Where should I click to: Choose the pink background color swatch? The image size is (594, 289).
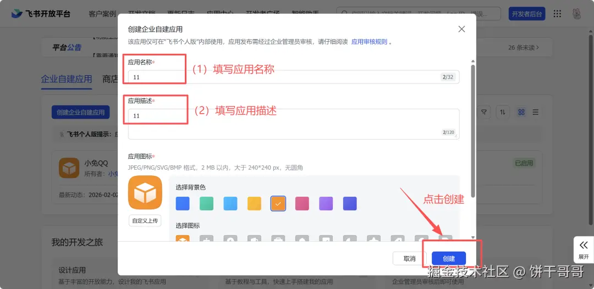(x=302, y=203)
